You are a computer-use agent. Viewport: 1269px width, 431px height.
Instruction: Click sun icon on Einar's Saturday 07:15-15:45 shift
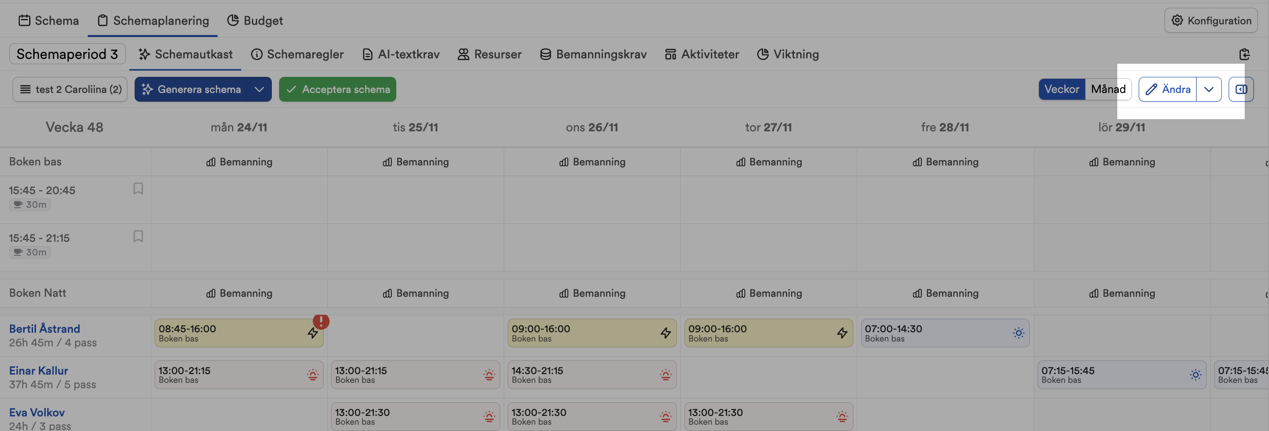[1195, 375]
